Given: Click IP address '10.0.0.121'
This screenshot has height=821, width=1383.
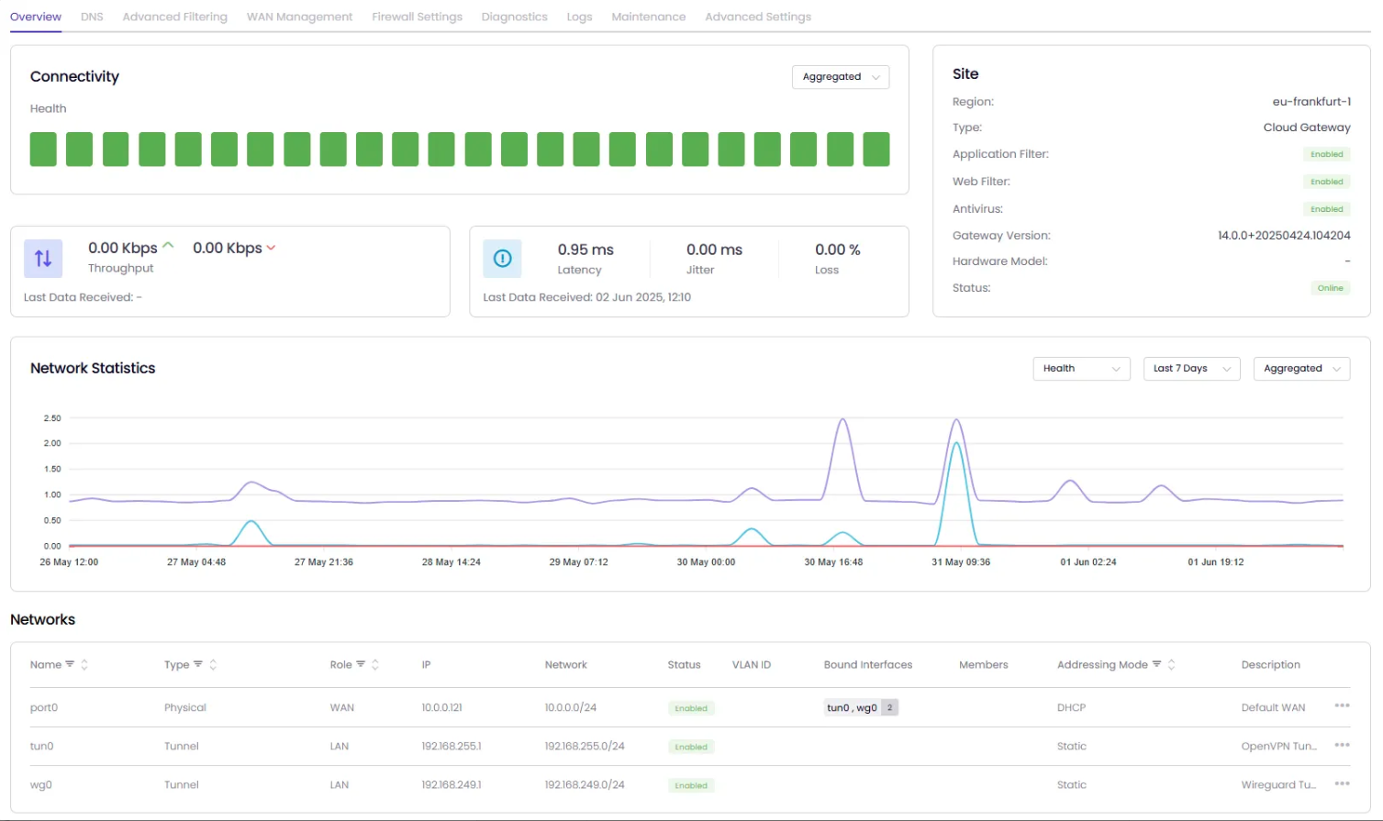Looking at the screenshot, I should 441,707.
